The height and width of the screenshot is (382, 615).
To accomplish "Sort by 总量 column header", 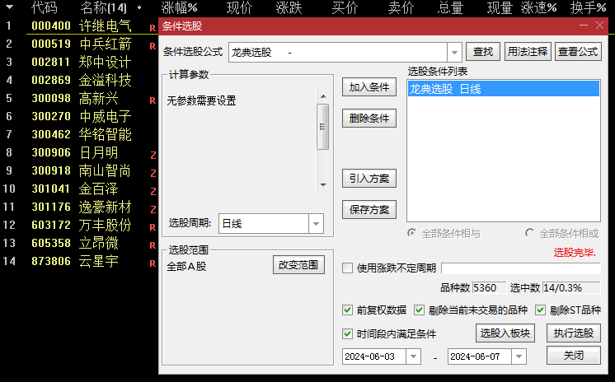I will tap(451, 7).
